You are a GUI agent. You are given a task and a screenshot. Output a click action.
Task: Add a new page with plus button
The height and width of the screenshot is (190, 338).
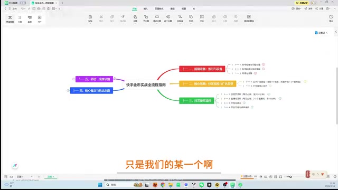point(39,177)
